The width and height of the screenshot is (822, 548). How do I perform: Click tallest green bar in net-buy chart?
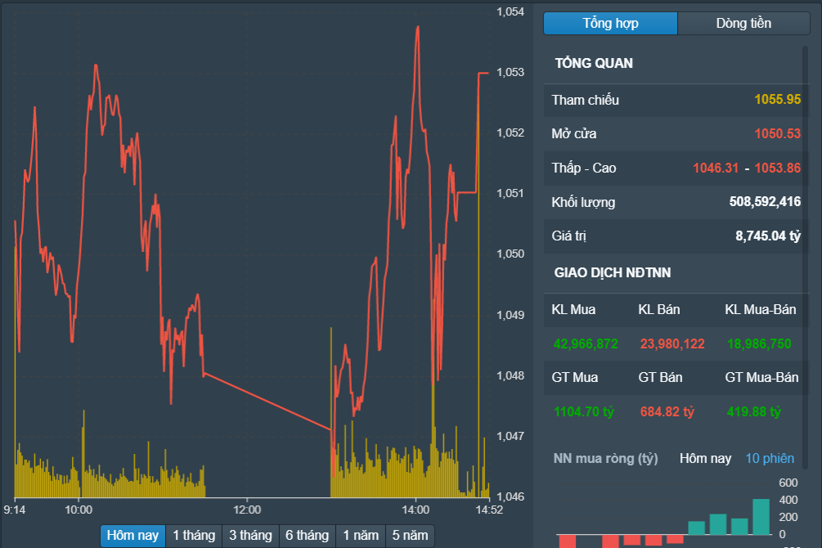(x=761, y=517)
